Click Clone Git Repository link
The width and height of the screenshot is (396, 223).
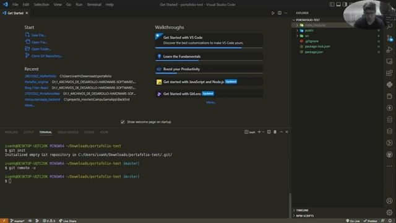(47, 56)
